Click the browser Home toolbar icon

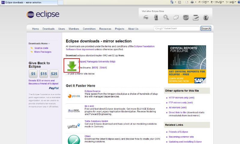172,2
